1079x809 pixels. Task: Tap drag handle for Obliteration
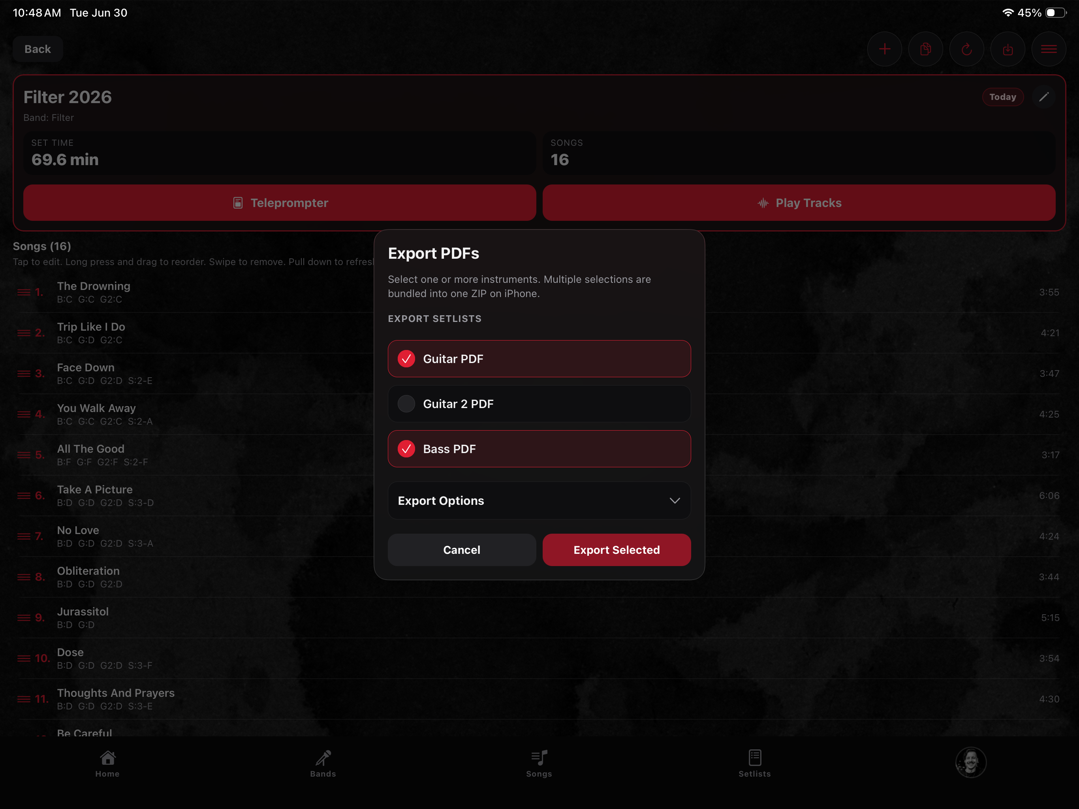(x=23, y=577)
